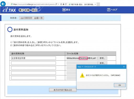Click the search magnifier in address bar
Image resolution: width=134 pixels, height=99 pixels.
56,4
